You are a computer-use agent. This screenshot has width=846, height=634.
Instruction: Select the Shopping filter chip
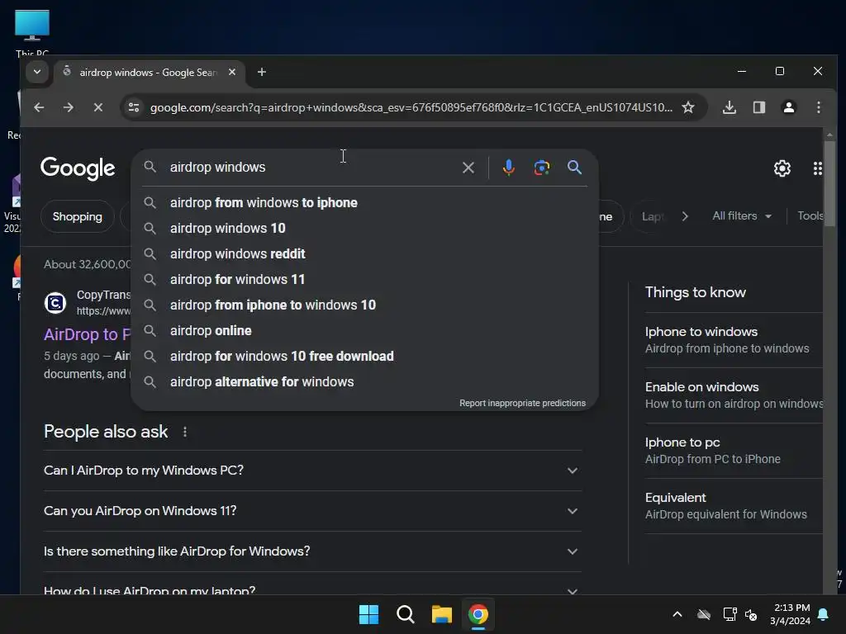[77, 217]
